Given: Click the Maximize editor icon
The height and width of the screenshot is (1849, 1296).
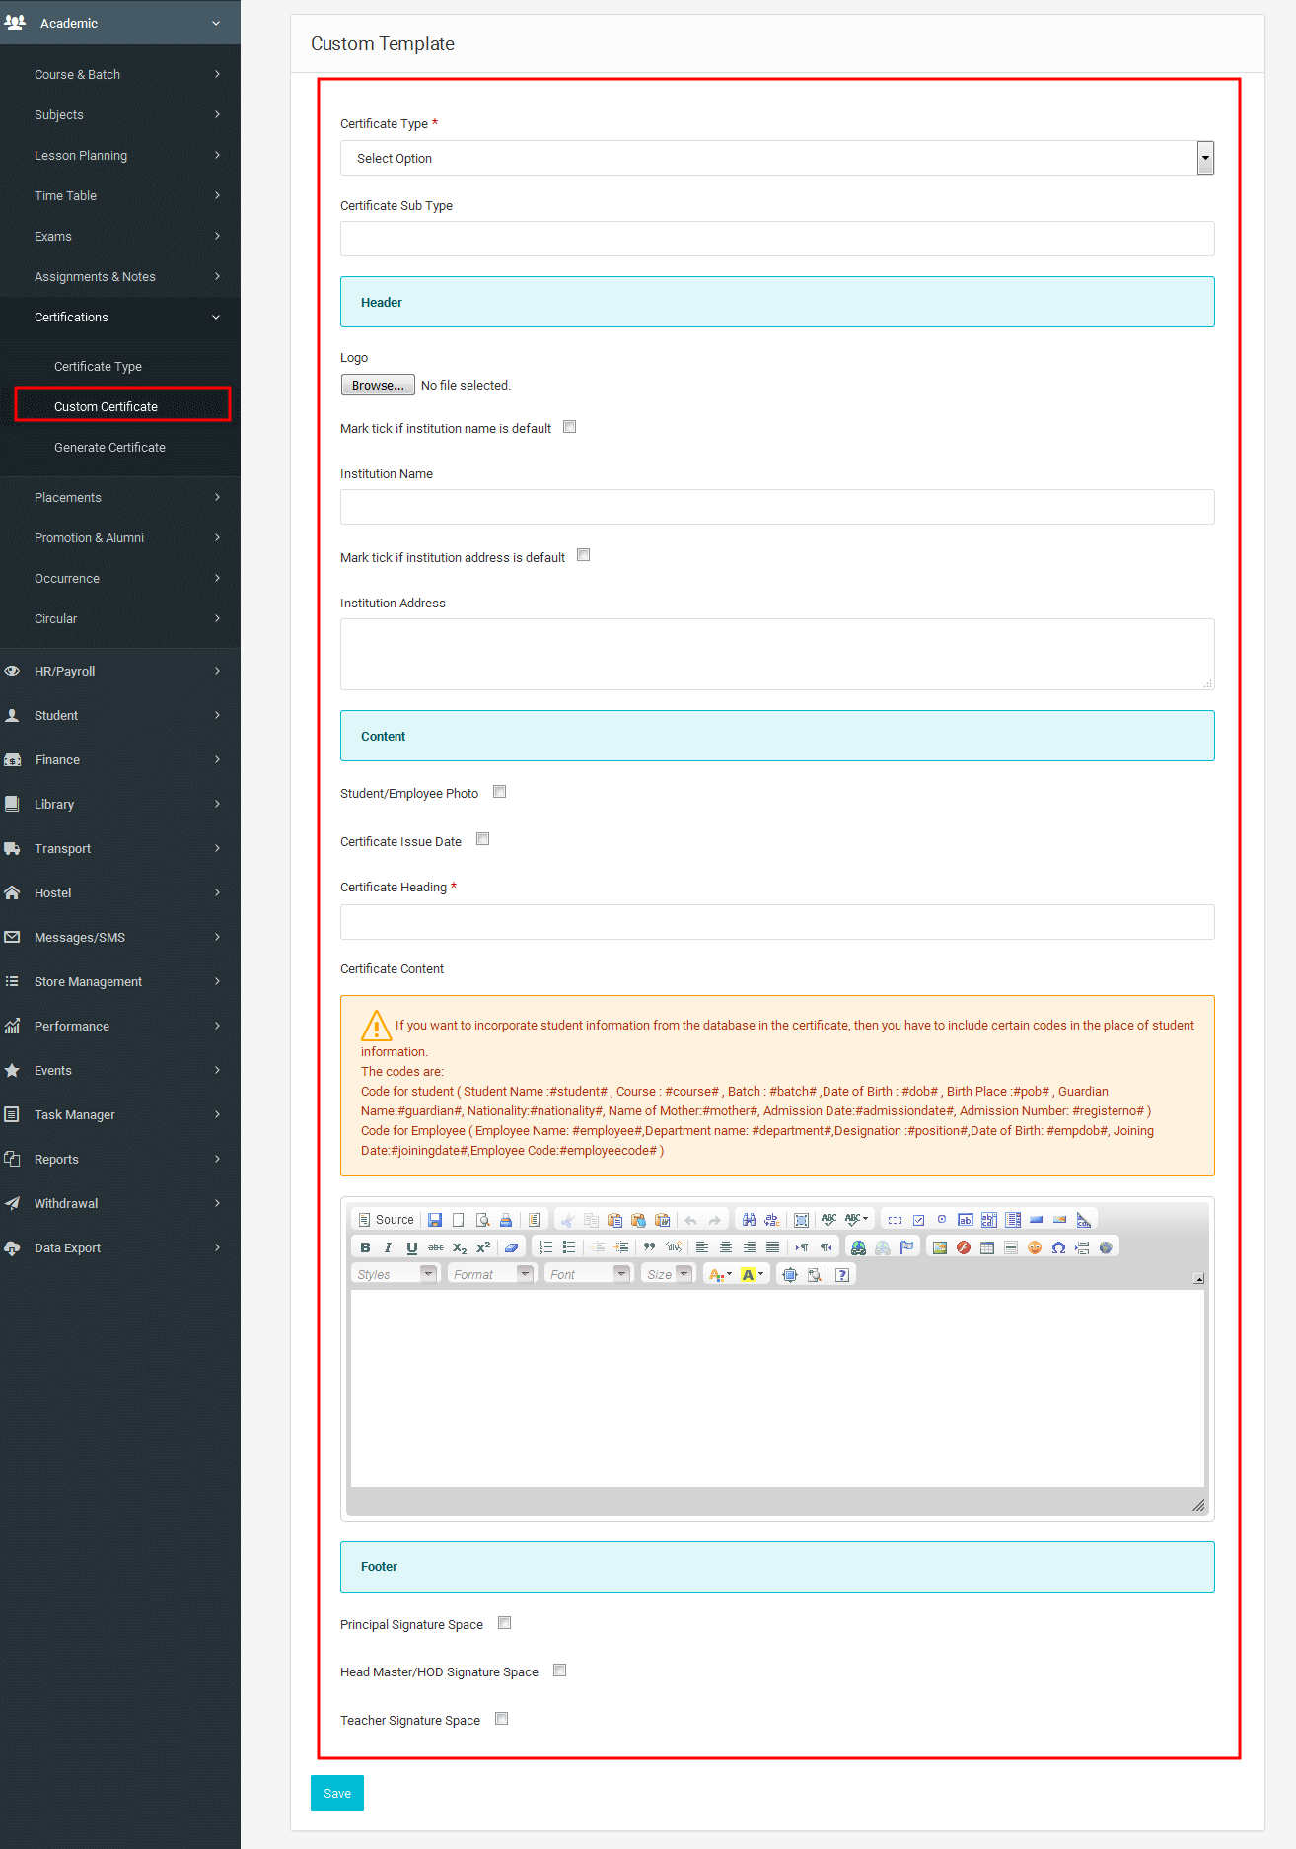Looking at the screenshot, I should point(790,1275).
